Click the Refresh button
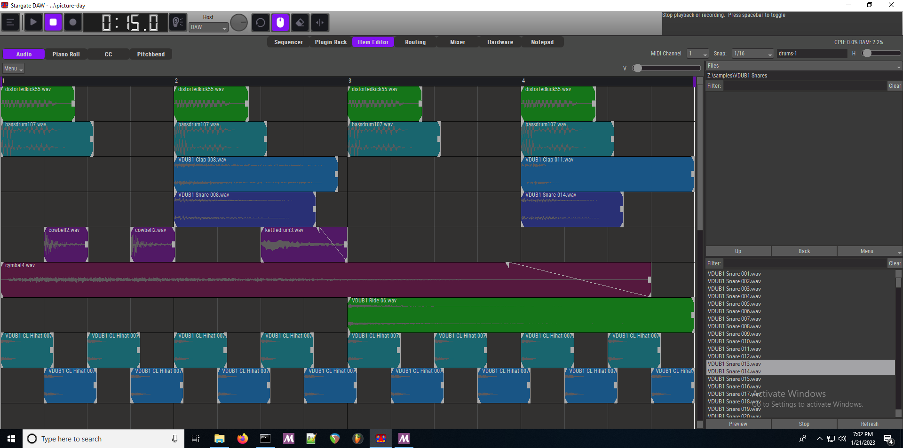This screenshot has height=448, width=903. (x=869, y=424)
